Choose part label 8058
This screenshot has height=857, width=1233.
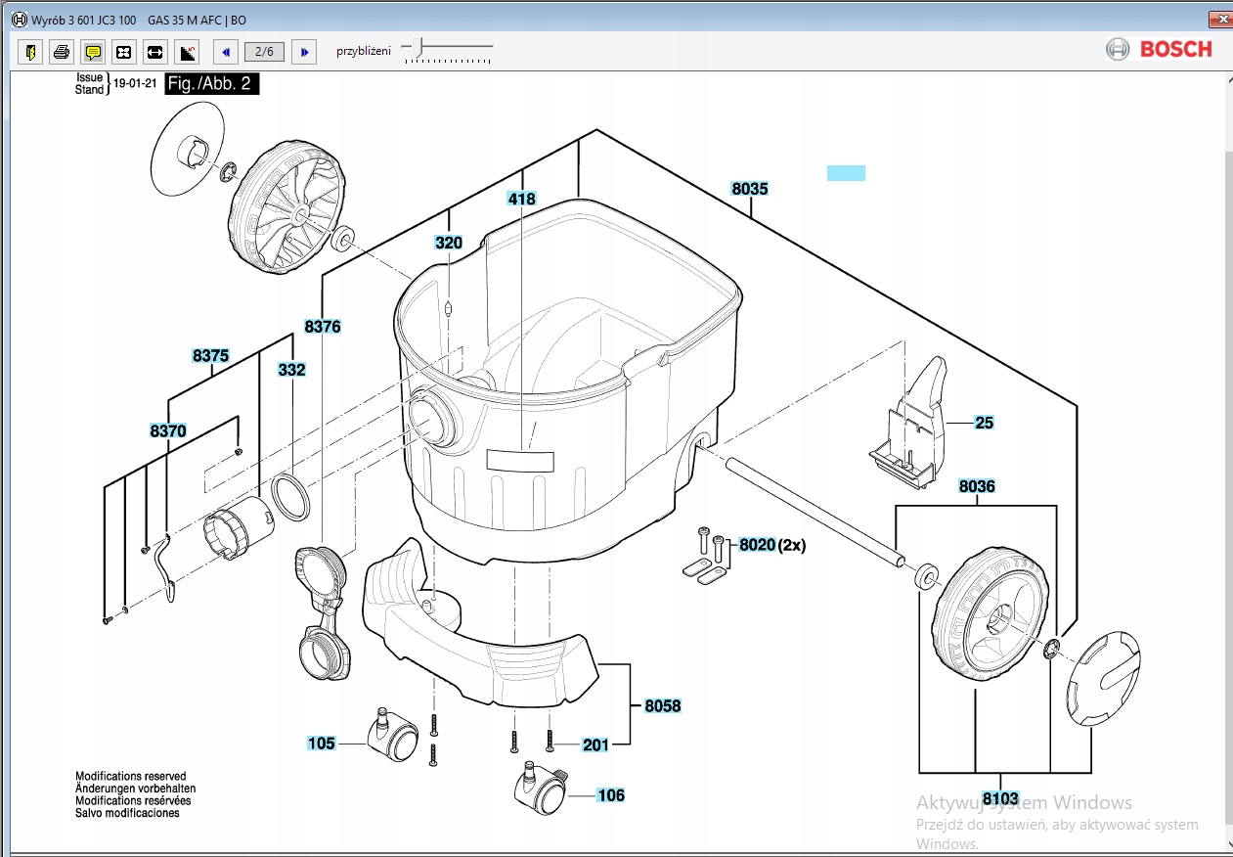click(x=662, y=706)
